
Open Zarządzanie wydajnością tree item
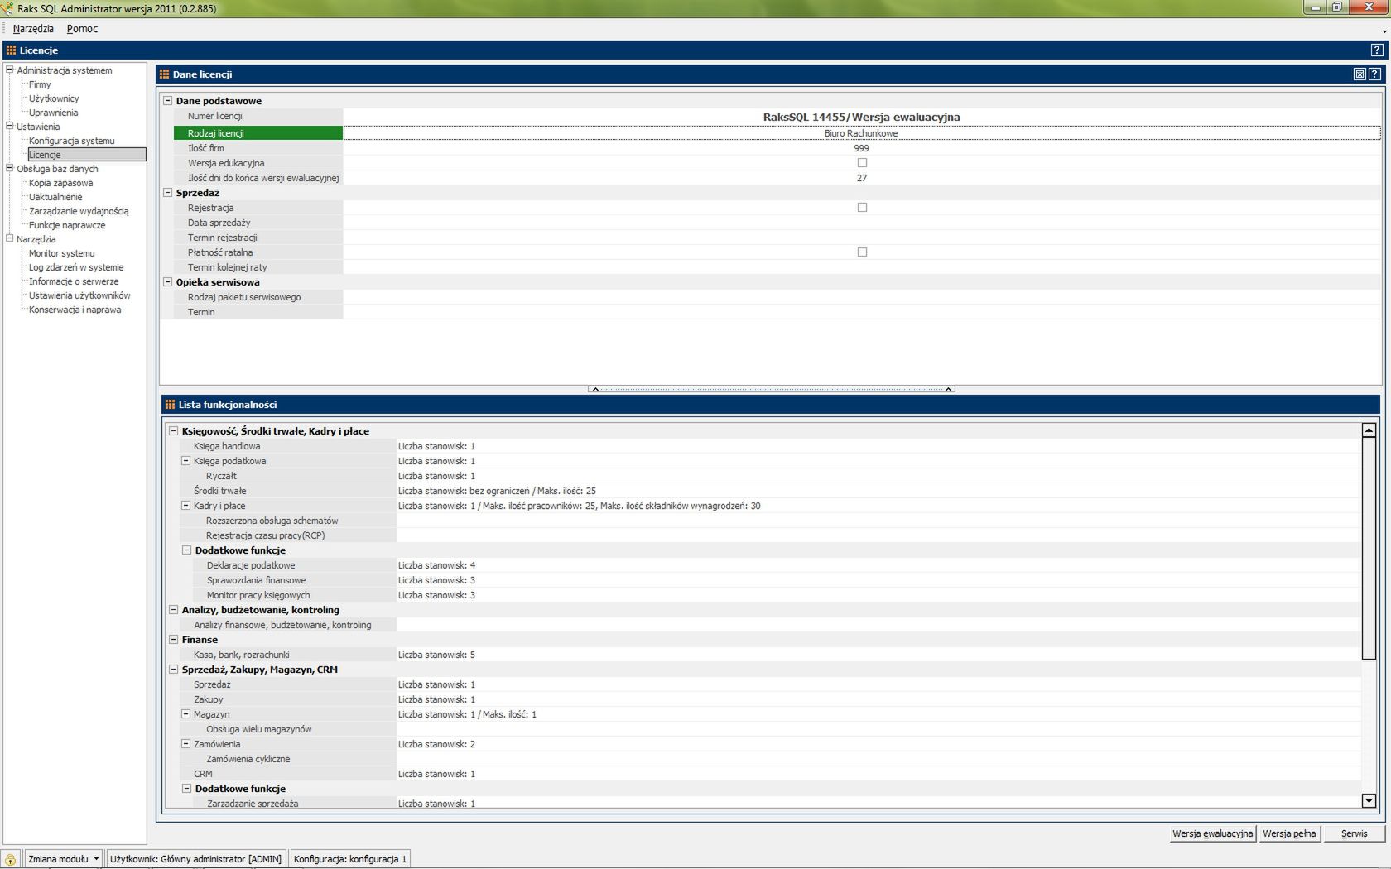click(79, 211)
